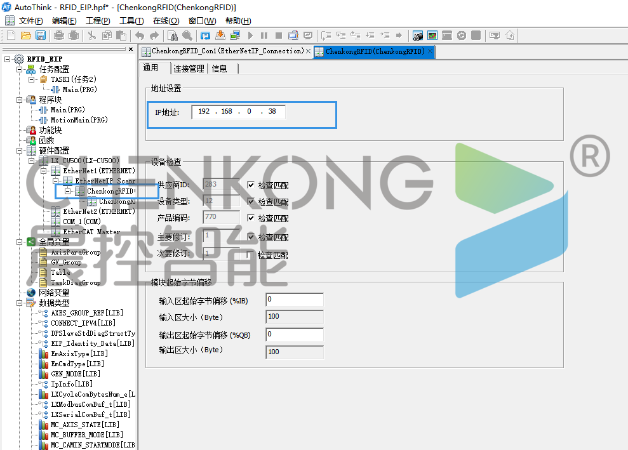Open the 窗口(W) menu

(202, 21)
